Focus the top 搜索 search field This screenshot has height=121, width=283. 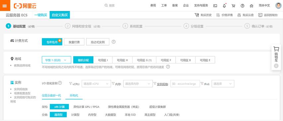tap(112, 5)
